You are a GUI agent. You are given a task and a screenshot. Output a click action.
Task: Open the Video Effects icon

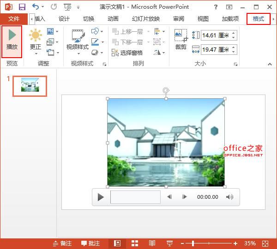point(95,53)
